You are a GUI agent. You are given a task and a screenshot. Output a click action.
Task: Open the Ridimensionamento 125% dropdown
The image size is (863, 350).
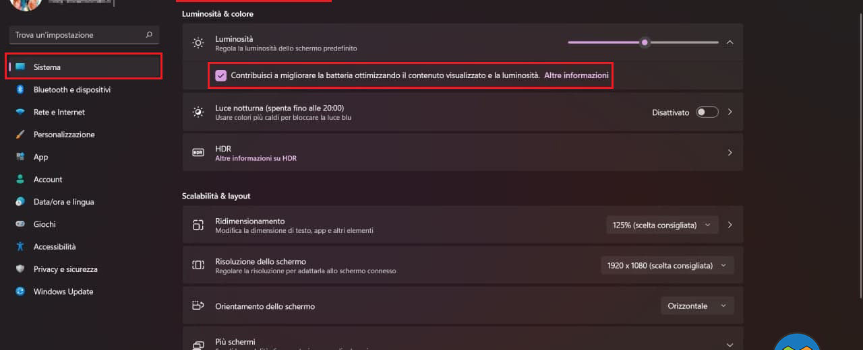[x=661, y=225]
